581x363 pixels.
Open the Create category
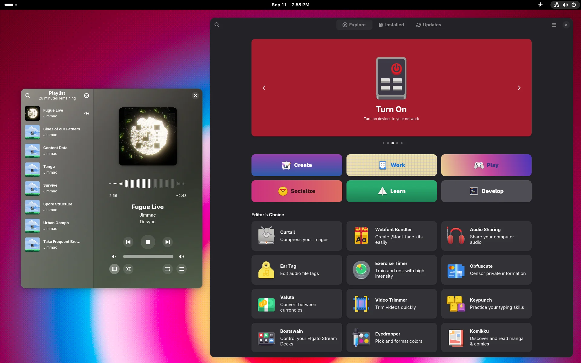coord(296,165)
